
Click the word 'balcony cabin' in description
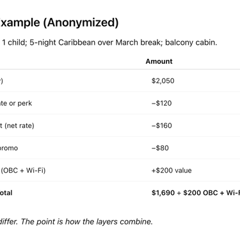click(191, 42)
